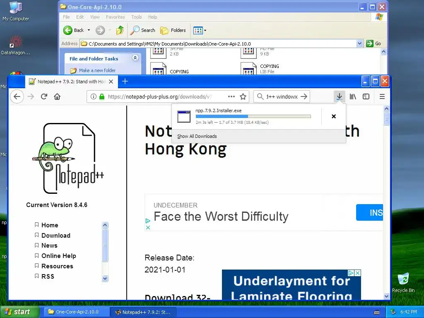Click npp installer file icon in downloads
This screenshot has height=318, width=424.
(x=184, y=116)
